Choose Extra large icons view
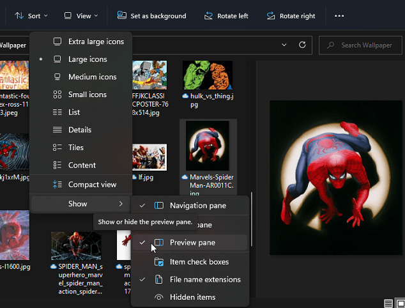This screenshot has width=405, height=308. point(81,42)
